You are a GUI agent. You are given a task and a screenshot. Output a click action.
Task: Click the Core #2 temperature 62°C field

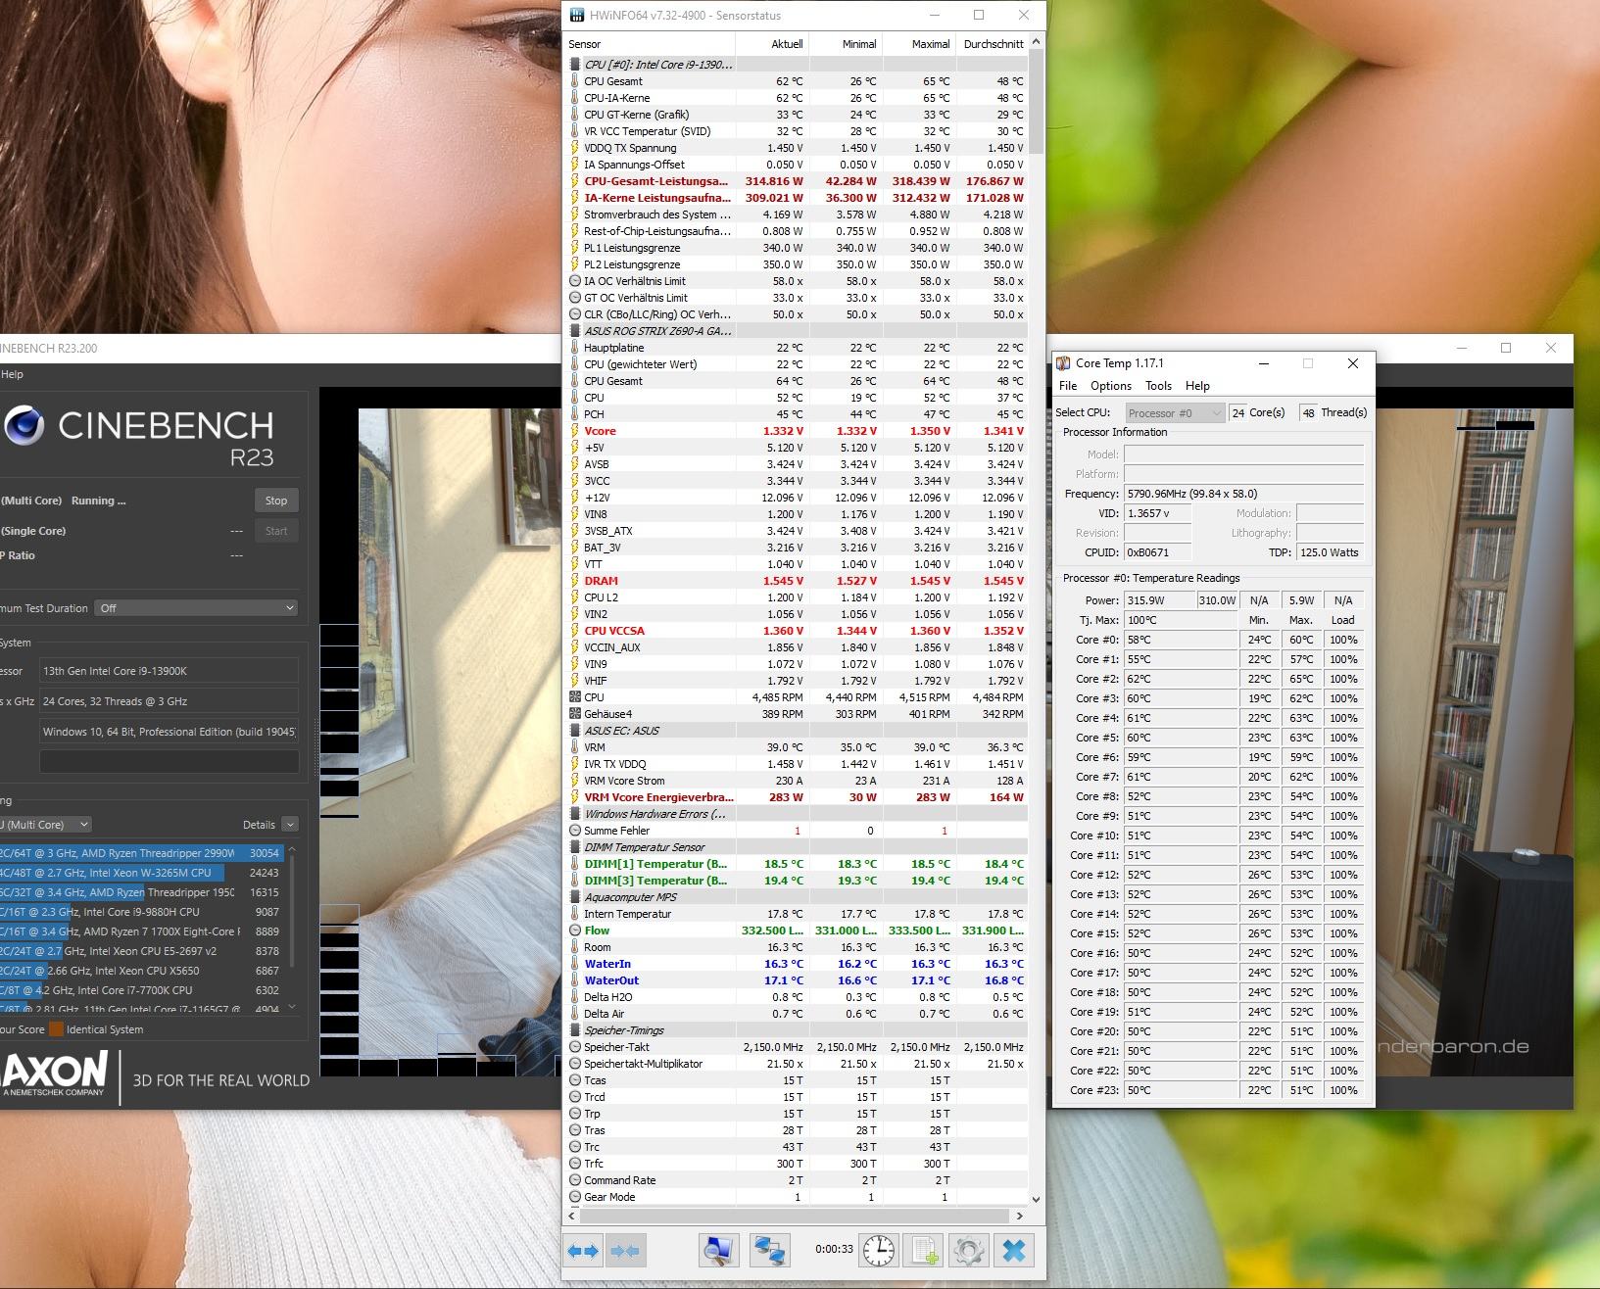pyautogui.click(x=1181, y=679)
